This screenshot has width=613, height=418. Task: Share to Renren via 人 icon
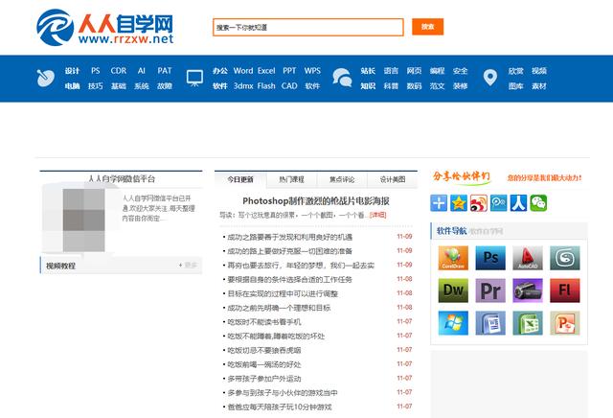tap(518, 203)
